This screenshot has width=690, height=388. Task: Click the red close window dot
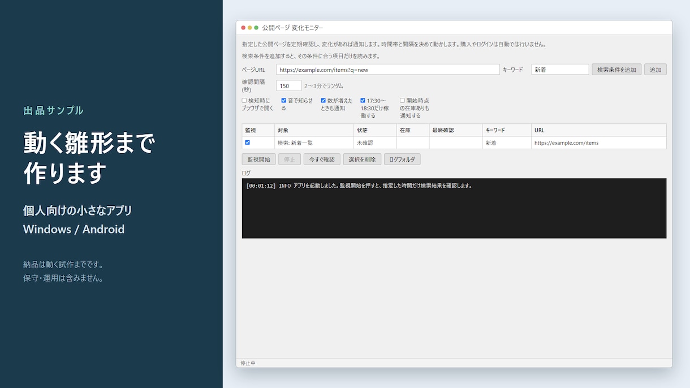(x=243, y=28)
